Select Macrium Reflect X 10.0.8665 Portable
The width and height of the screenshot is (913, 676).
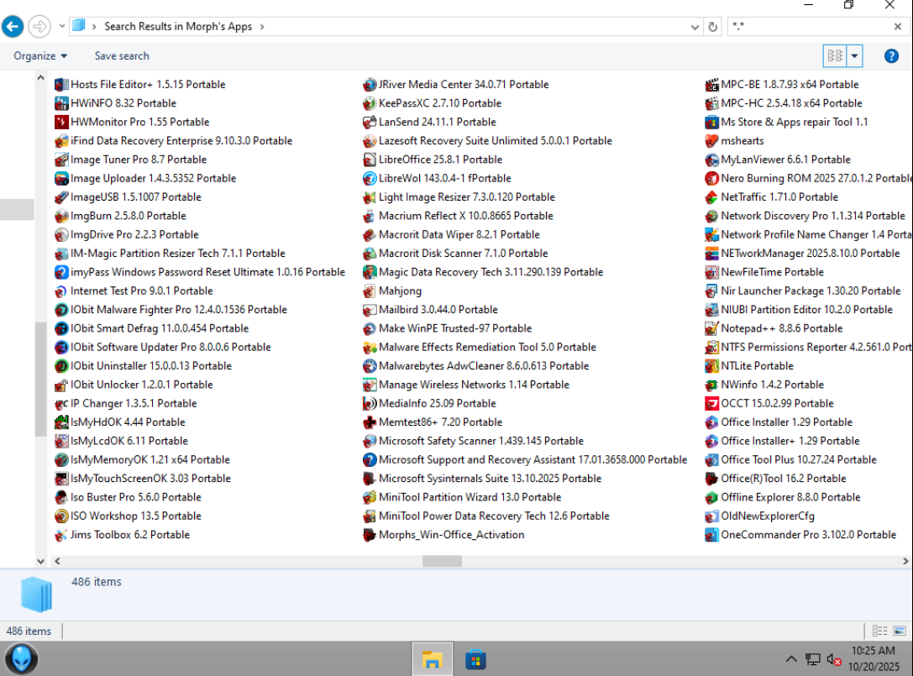(x=458, y=216)
